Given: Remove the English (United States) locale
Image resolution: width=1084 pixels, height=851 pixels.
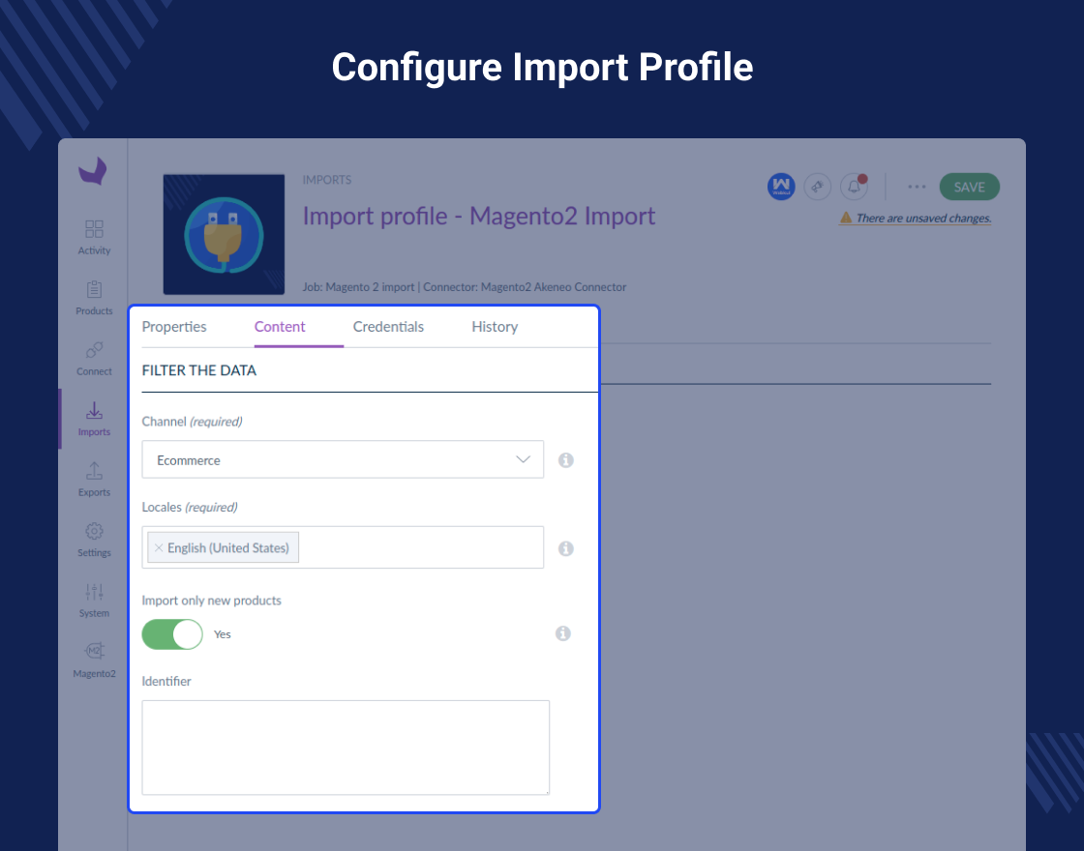Looking at the screenshot, I should (159, 547).
